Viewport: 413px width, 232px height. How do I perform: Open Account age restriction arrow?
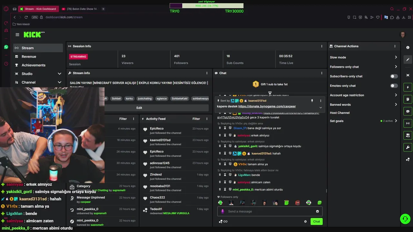pyautogui.click(x=396, y=95)
